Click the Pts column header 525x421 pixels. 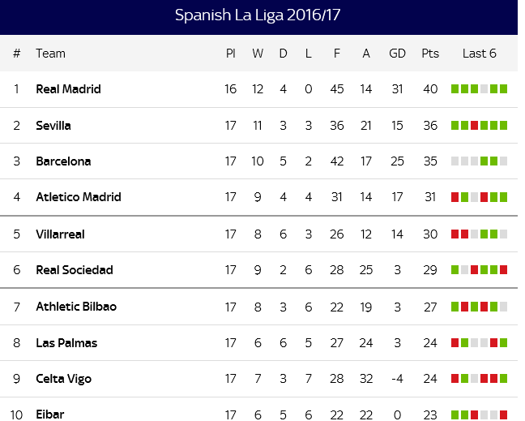[x=430, y=54]
